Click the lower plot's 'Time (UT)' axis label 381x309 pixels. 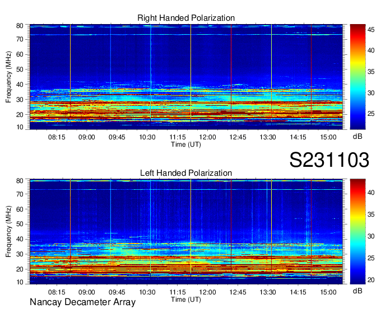coord(186,299)
